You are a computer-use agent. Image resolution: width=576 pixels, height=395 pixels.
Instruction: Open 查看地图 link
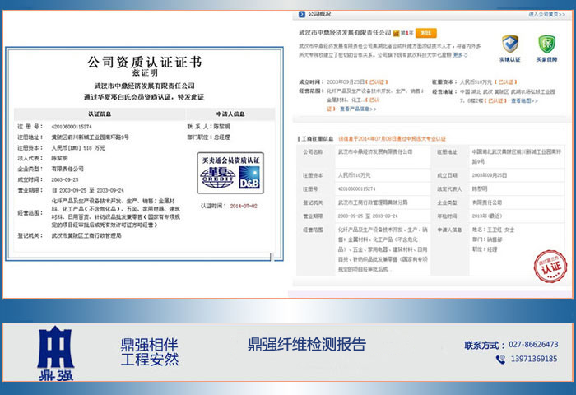pyautogui.click(x=525, y=100)
